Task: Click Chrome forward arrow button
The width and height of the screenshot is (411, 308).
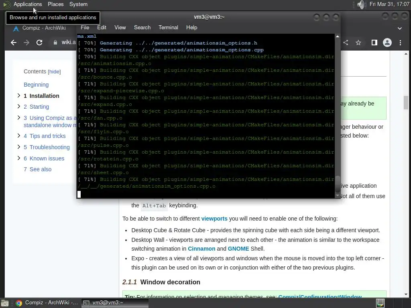Action: click(x=26, y=43)
